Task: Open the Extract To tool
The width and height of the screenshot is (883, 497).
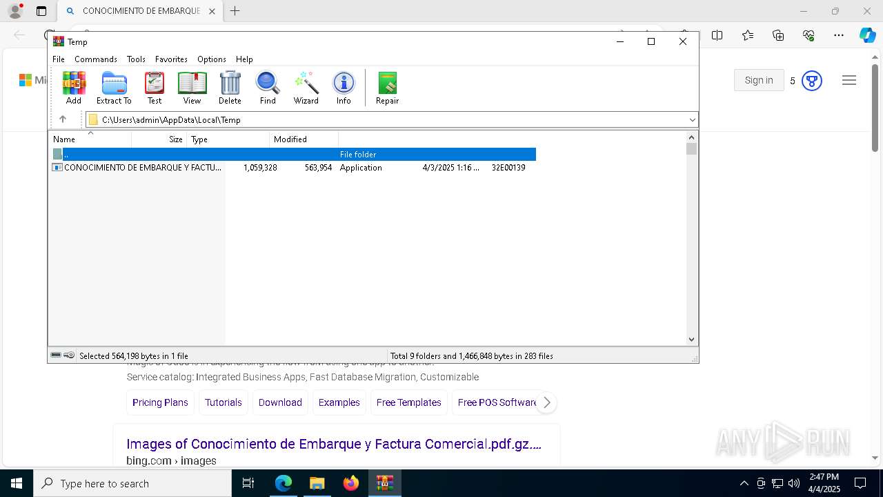Action: click(x=114, y=88)
